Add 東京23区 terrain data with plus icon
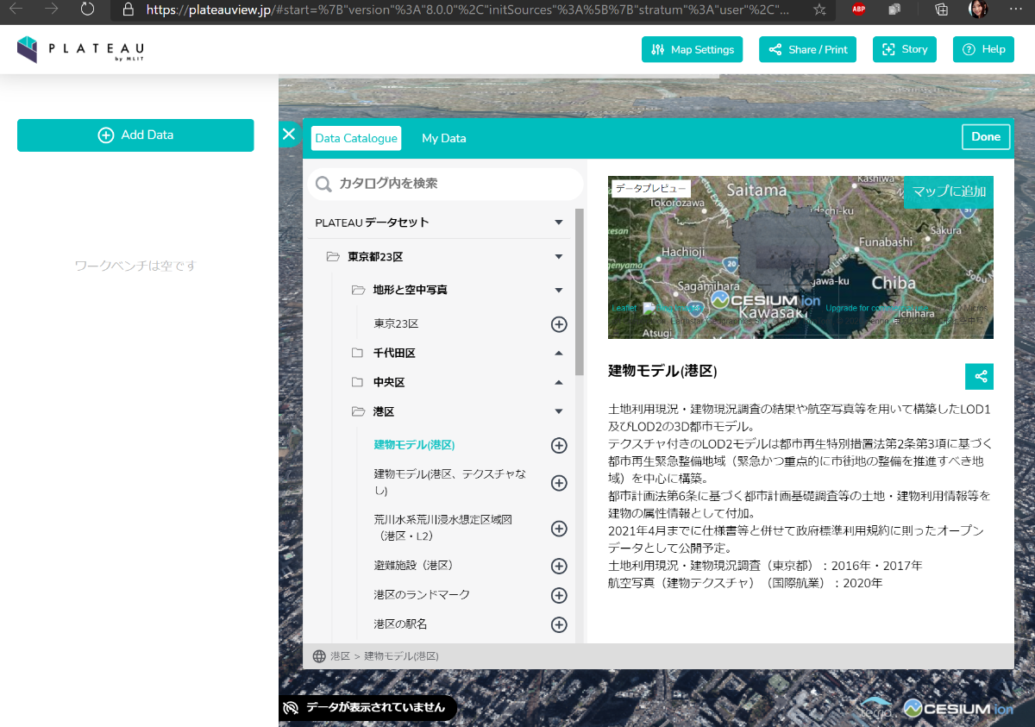The width and height of the screenshot is (1035, 727). (x=559, y=324)
